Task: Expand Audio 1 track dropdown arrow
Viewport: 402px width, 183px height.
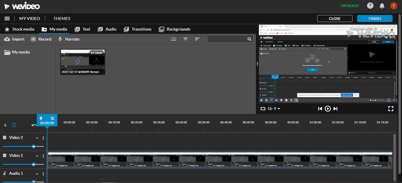Action: (x=37, y=174)
